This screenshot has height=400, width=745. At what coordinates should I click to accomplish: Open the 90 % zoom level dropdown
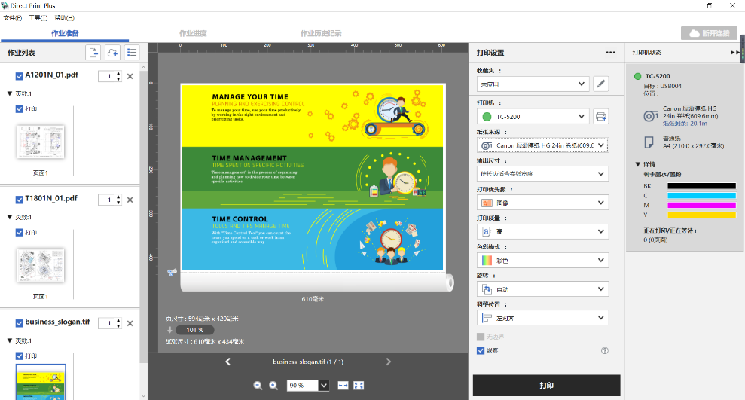point(323,385)
